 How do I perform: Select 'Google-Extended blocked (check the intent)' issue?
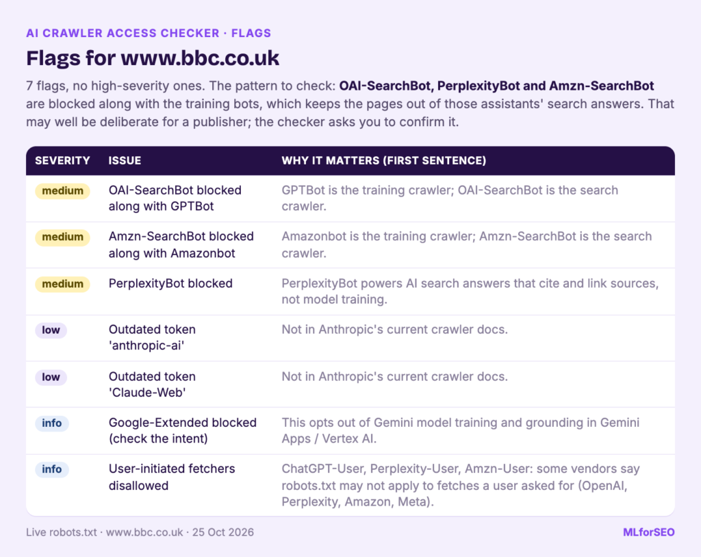point(182,430)
